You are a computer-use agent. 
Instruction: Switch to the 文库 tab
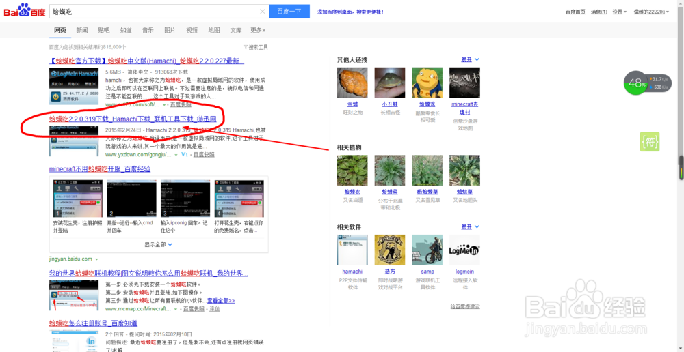pyautogui.click(x=236, y=31)
